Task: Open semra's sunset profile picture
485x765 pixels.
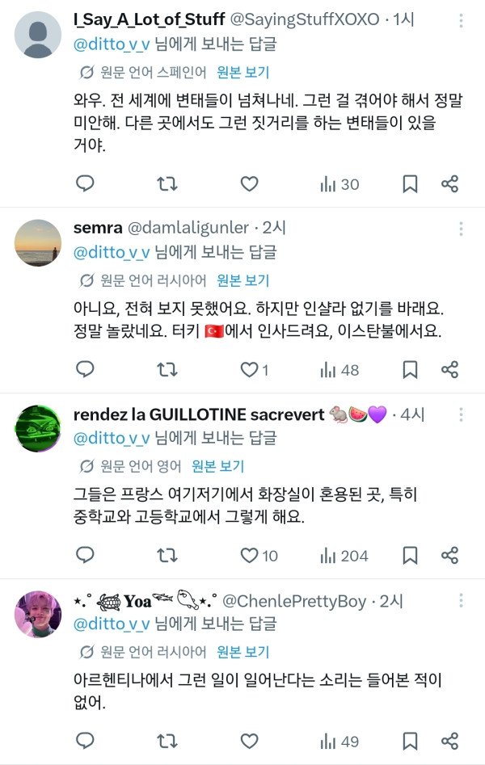Action: pyautogui.click(x=38, y=242)
